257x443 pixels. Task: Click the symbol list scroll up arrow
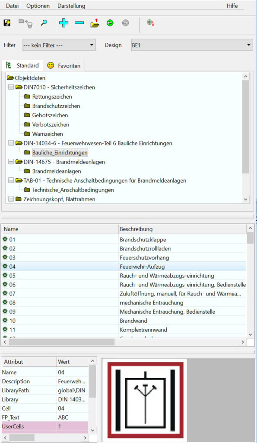250,228
